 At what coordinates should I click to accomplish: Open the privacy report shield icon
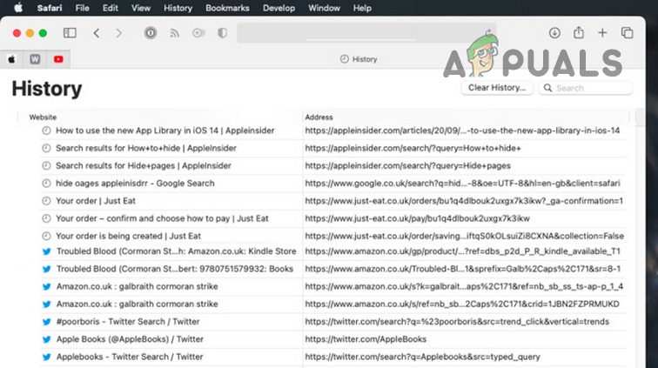click(x=223, y=33)
